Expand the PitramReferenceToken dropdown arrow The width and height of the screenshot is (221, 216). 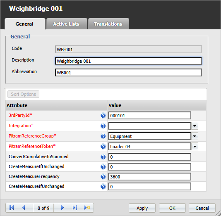(195, 147)
